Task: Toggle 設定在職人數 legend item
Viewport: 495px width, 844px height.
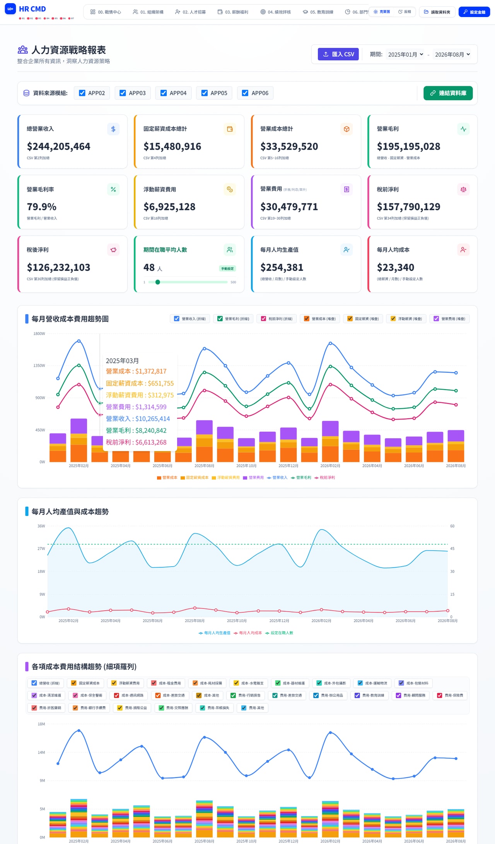Action: (279, 633)
